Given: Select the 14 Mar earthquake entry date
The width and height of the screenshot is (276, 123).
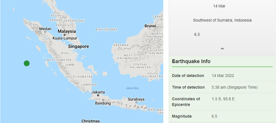Looking at the screenshot, I should pyautogui.click(x=219, y=6).
